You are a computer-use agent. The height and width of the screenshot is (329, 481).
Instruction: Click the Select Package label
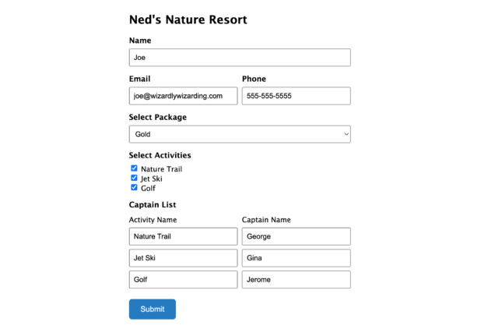click(158, 118)
